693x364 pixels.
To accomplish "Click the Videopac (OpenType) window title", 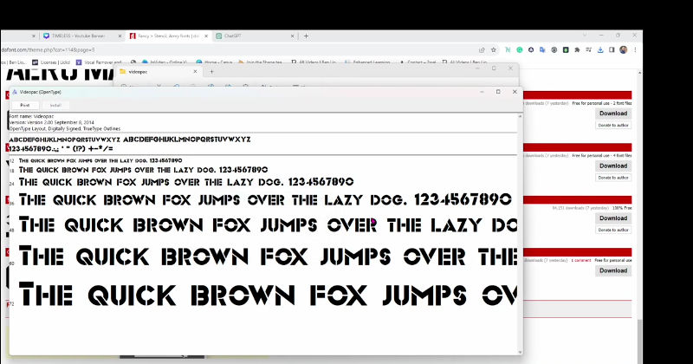I will [x=41, y=92].
